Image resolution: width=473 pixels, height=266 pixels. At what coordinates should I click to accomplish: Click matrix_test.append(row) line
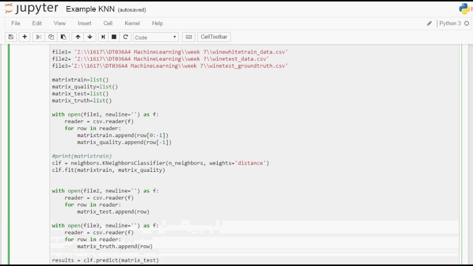pos(113,212)
